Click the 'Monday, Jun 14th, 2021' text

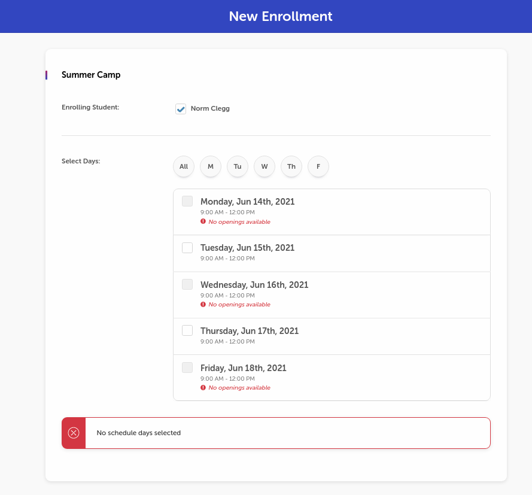tap(247, 202)
